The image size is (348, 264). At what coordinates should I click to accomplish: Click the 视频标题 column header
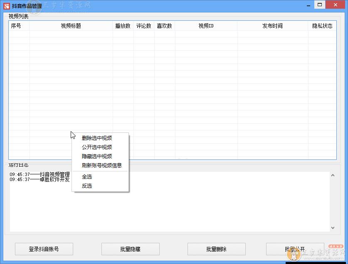tap(71, 25)
